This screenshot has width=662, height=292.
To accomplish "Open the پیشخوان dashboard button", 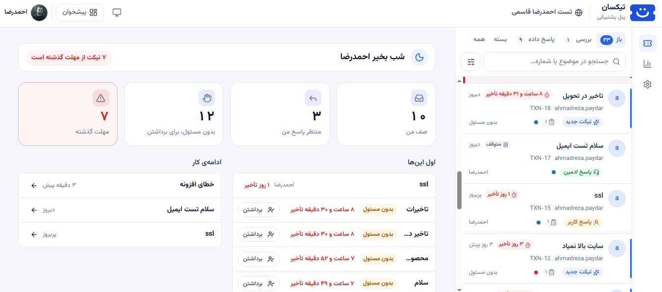I will click(80, 12).
